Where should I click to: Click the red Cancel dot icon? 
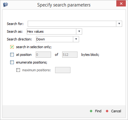coord(107,111)
